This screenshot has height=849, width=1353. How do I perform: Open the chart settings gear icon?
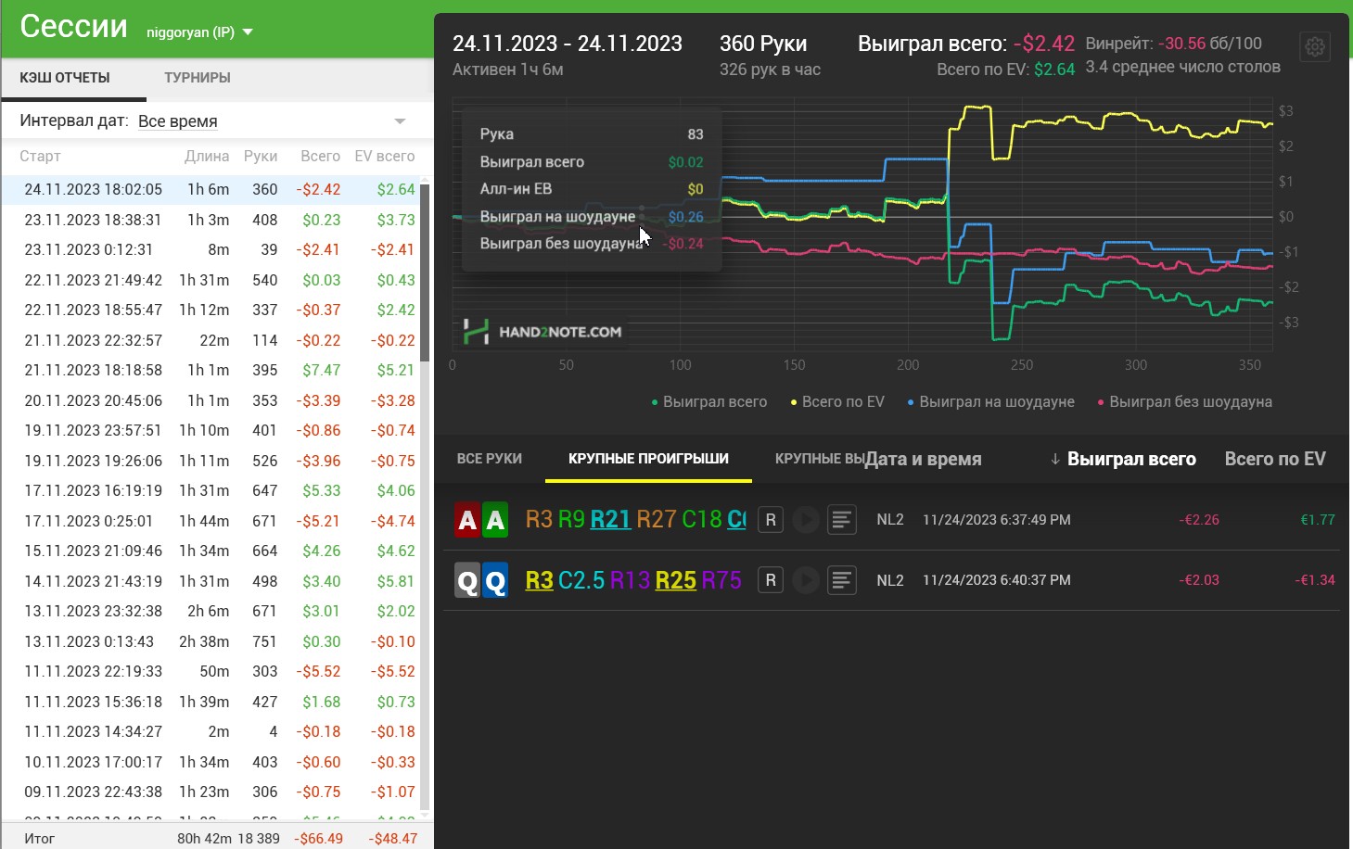click(x=1315, y=46)
